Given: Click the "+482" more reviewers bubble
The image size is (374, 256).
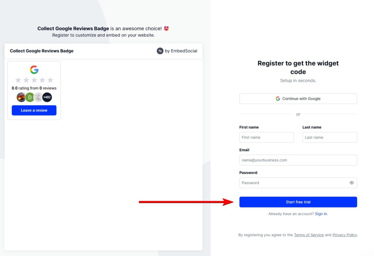Looking at the screenshot, I should tap(47, 97).
